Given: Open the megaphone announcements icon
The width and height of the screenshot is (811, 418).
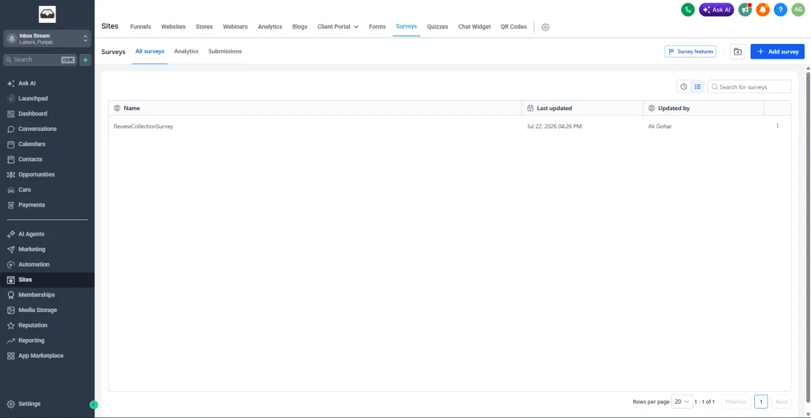Looking at the screenshot, I should click(x=745, y=9).
